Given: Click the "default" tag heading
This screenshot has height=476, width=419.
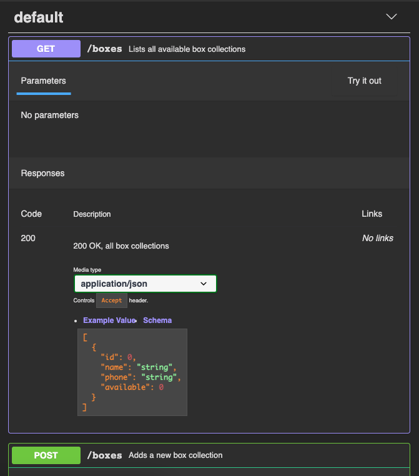Looking at the screenshot, I should click(39, 17).
